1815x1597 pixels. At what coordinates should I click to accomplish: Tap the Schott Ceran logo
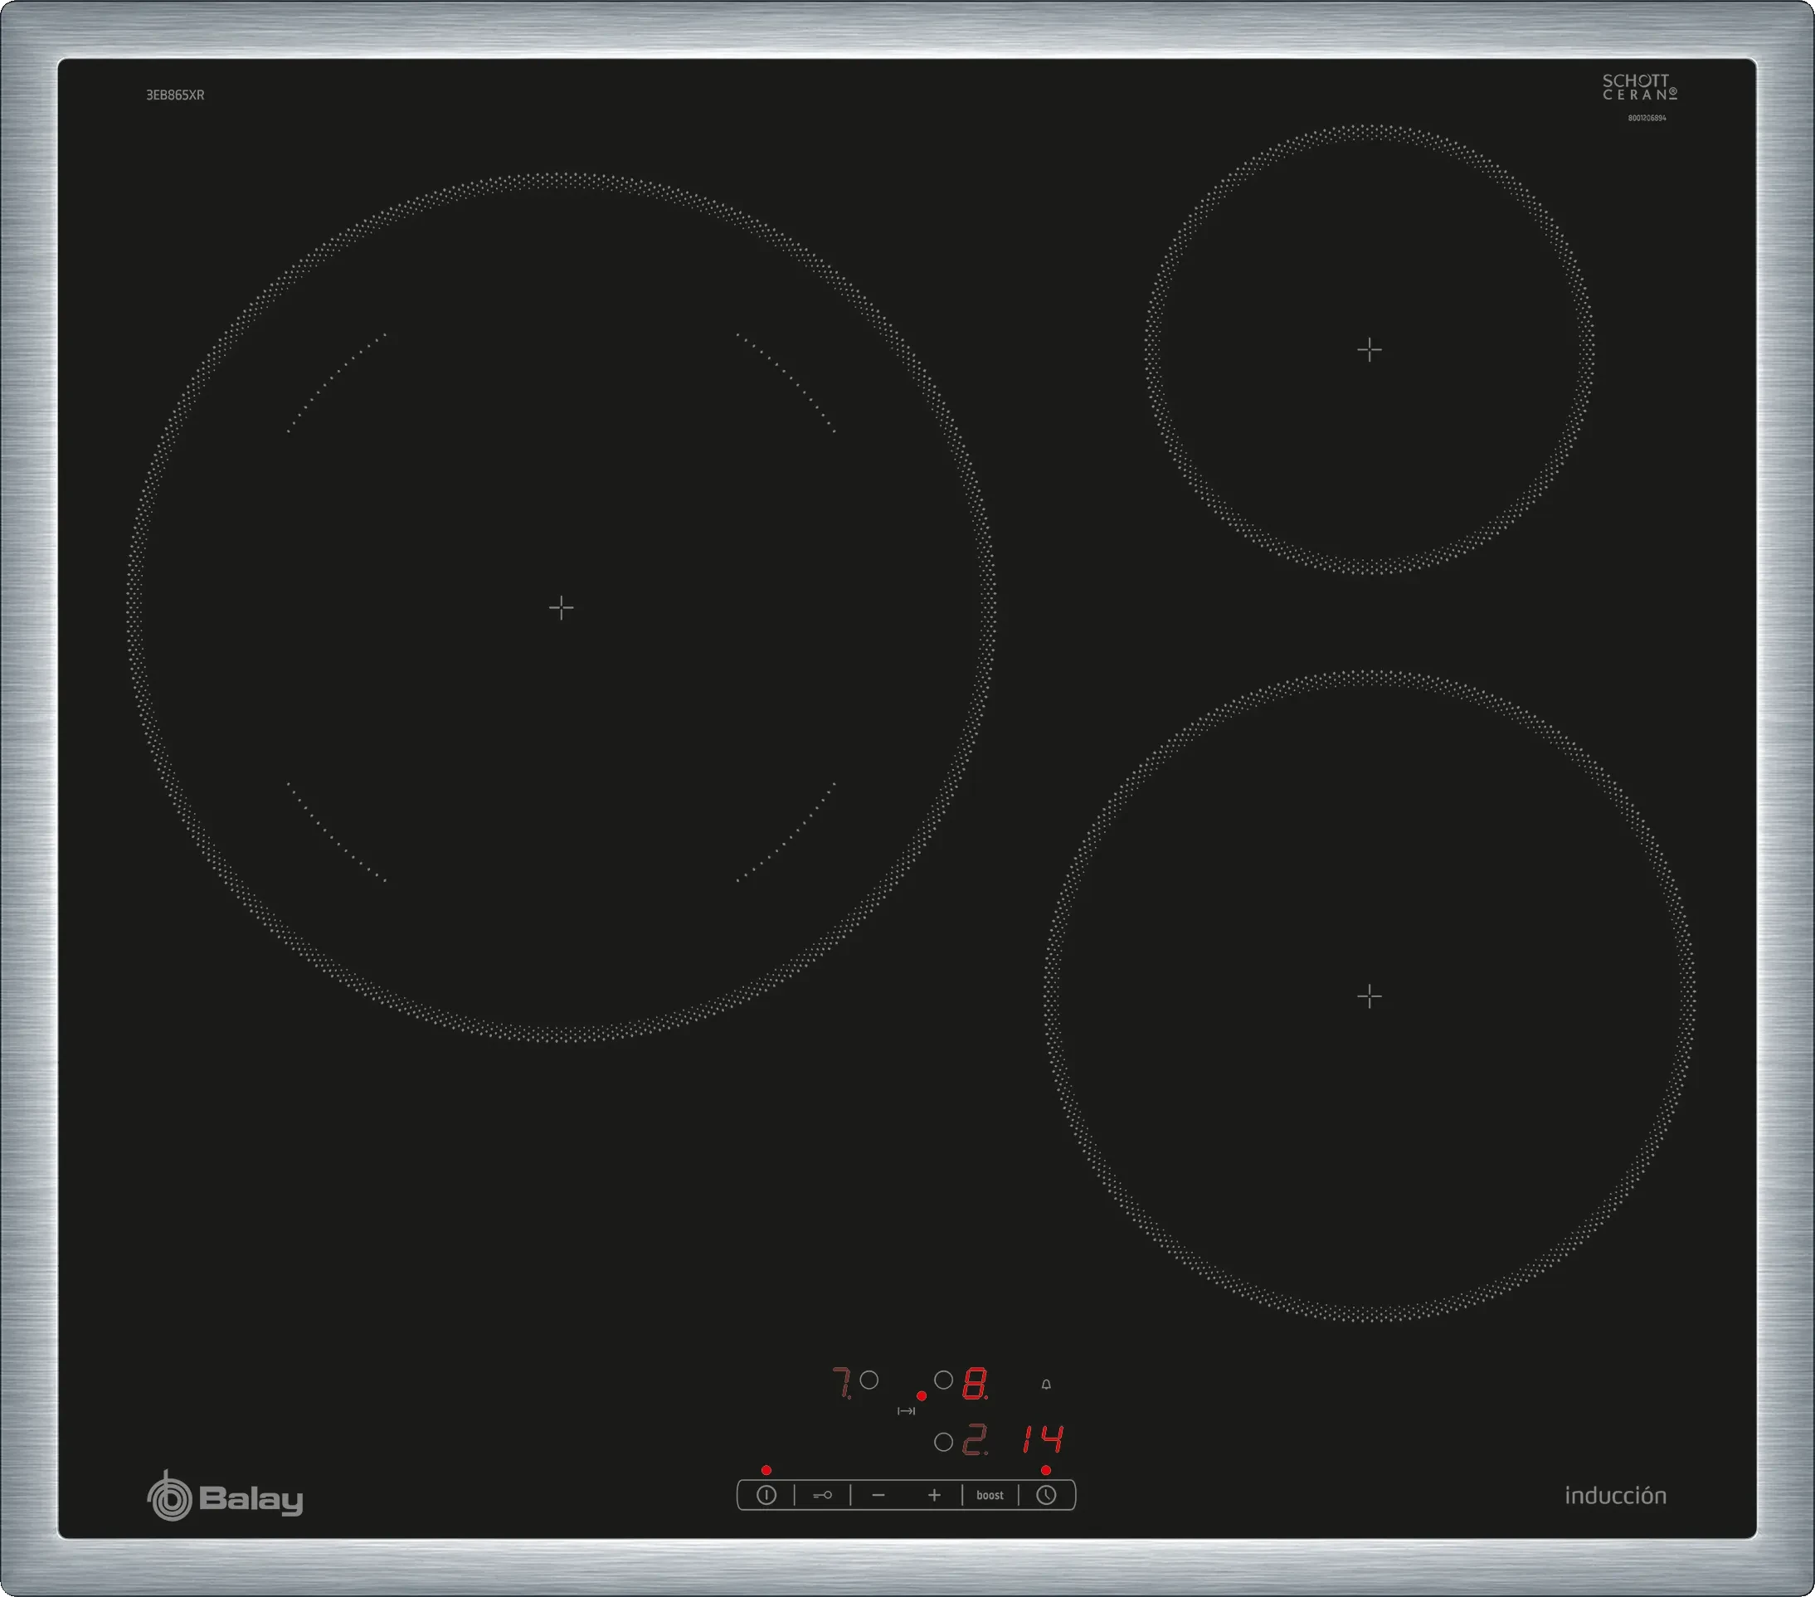[1639, 87]
